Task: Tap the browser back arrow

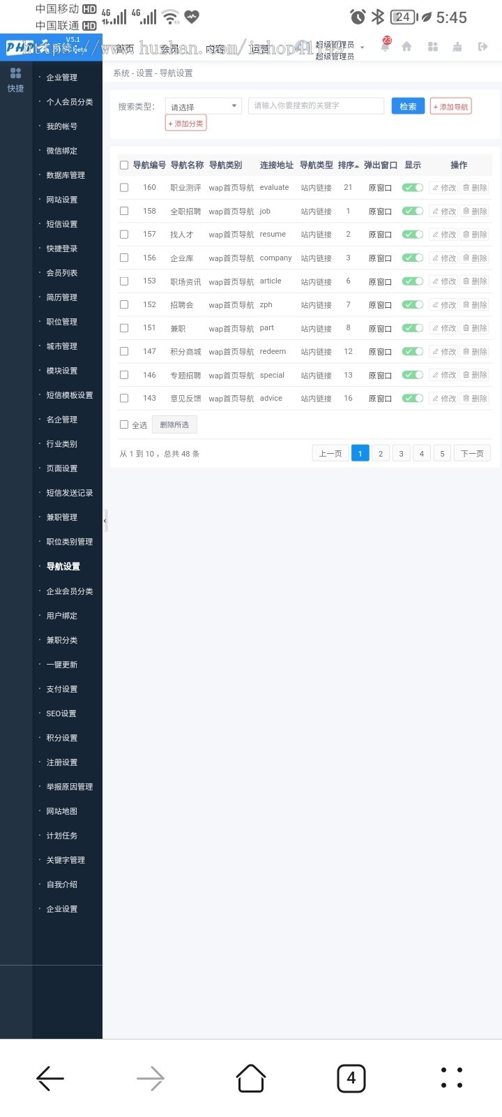Action: click(50, 1079)
